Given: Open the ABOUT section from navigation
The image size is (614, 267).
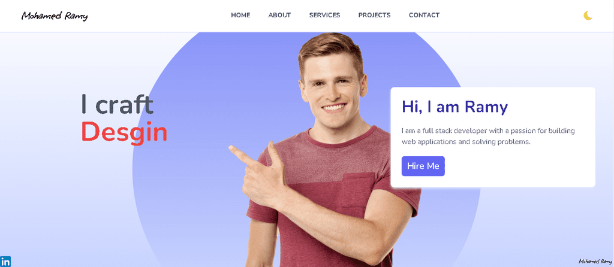Looking at the screenshot, I should 279,15.
